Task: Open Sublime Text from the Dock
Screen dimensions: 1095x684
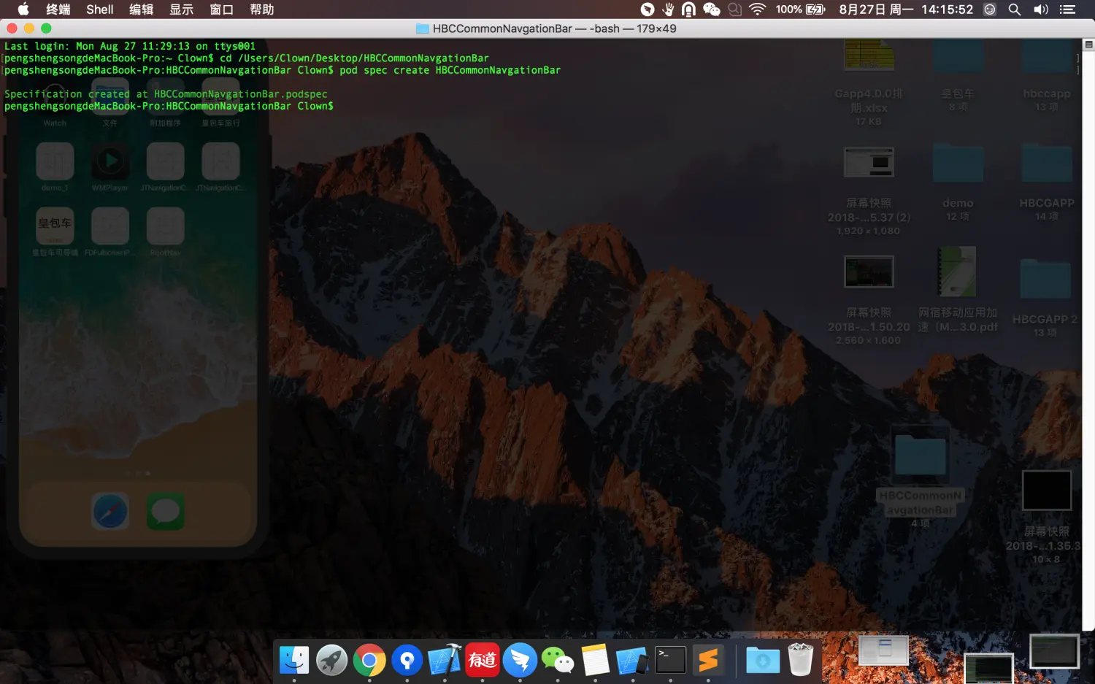Action: click(708, 660)
